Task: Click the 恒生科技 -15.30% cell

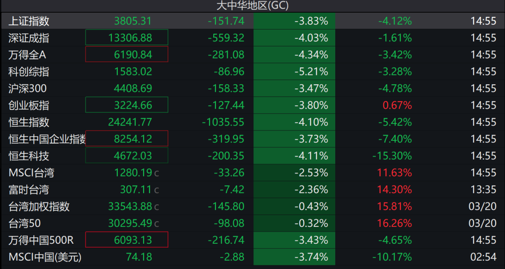Action: (392, 156)
